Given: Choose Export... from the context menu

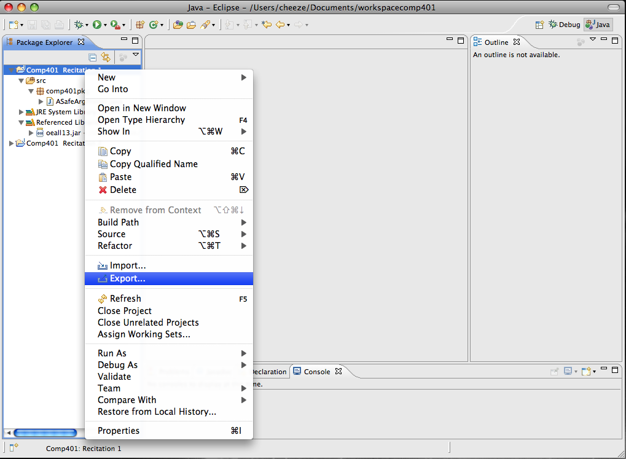Looking at the screenshot, I should [169, 278].
